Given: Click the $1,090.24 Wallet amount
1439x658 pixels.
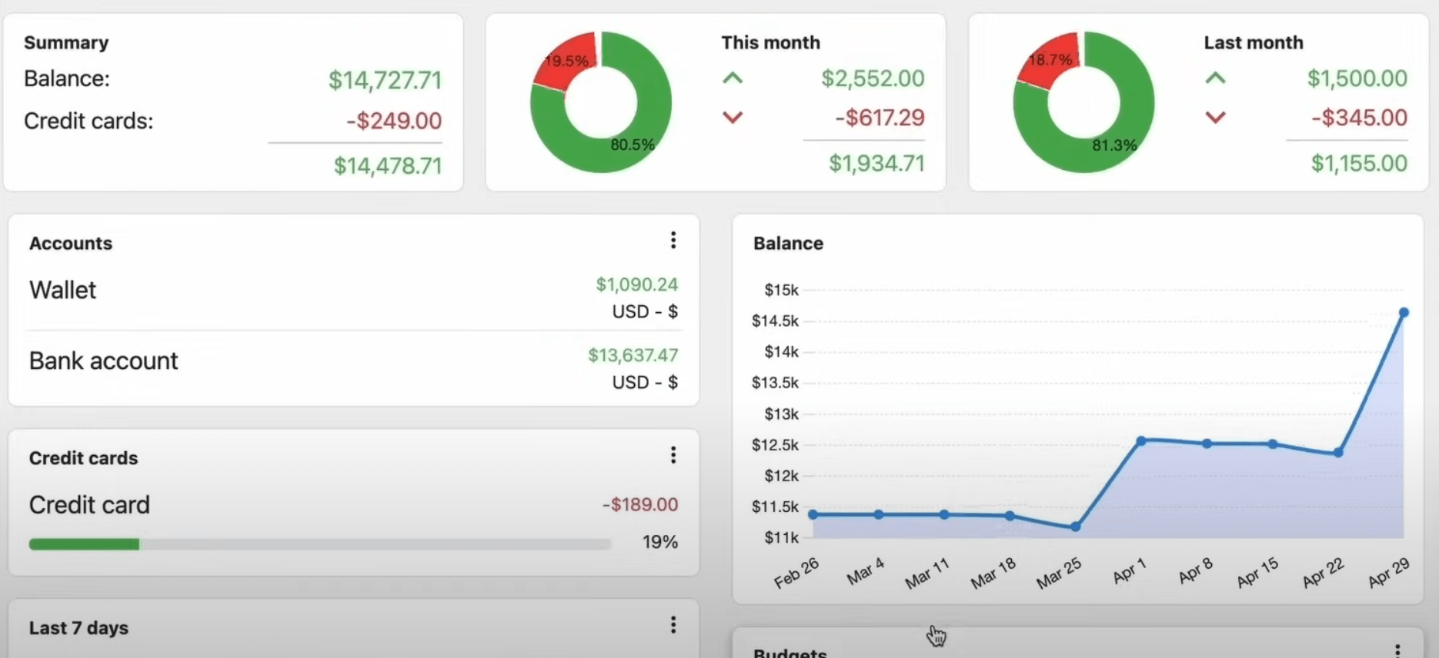Looking at the screenshot, I should click(x=636, y=284).
